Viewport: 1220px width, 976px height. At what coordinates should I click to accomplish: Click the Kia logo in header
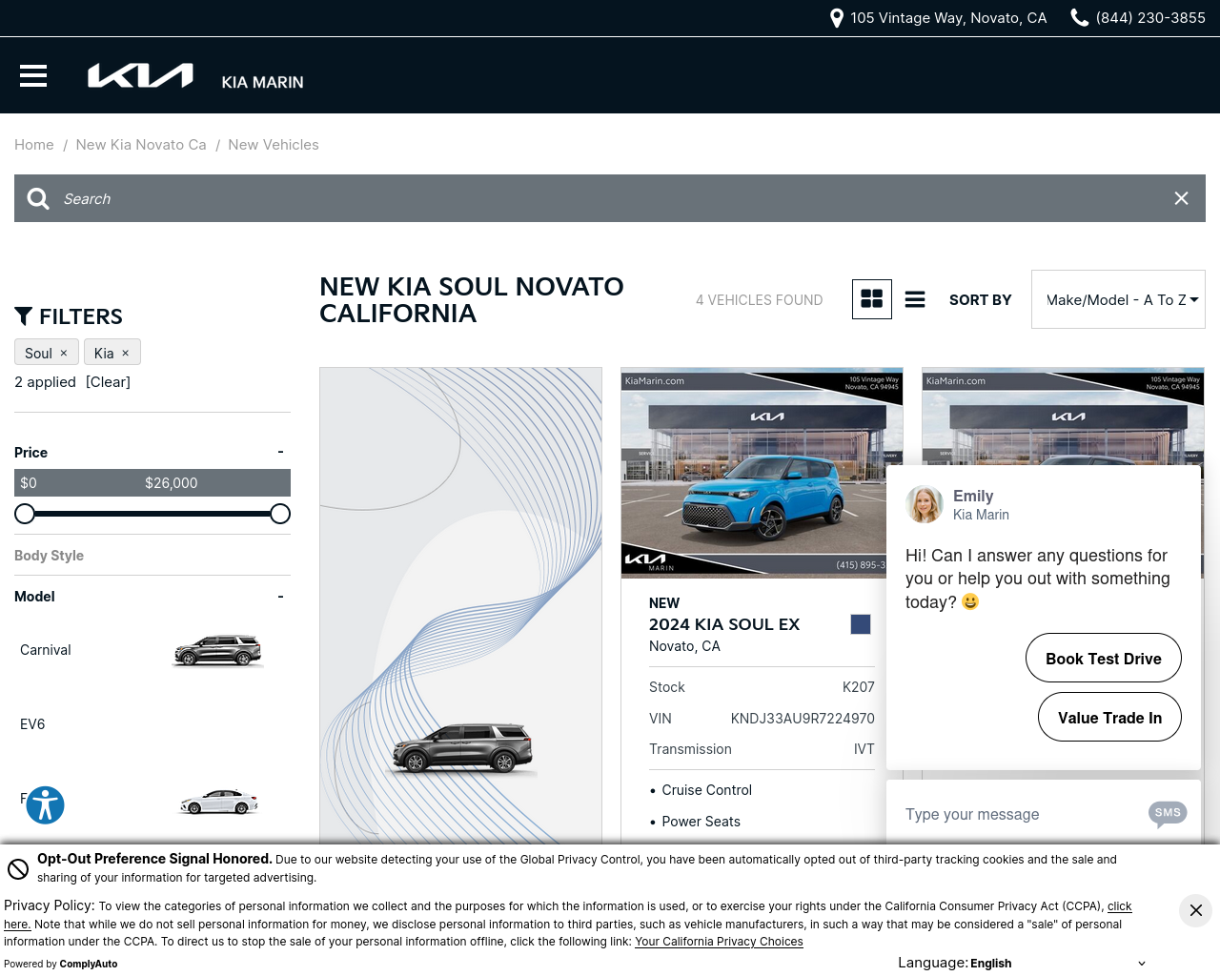click(x=140, y=75)
